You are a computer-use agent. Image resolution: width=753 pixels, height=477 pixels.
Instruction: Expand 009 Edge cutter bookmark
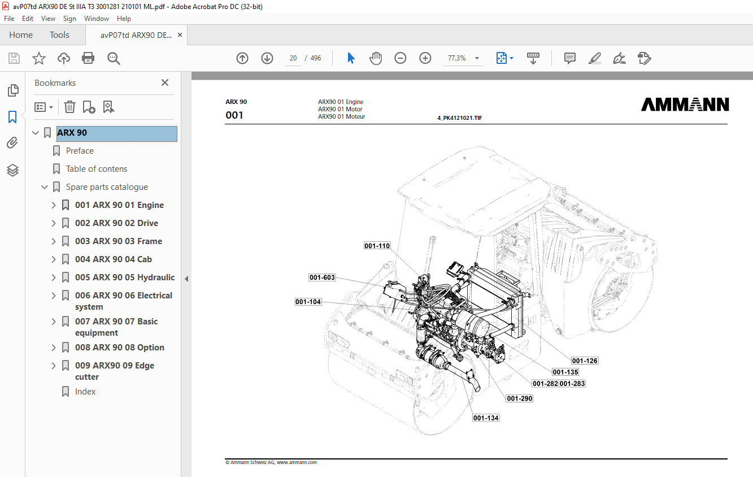[x=54, y=366]
